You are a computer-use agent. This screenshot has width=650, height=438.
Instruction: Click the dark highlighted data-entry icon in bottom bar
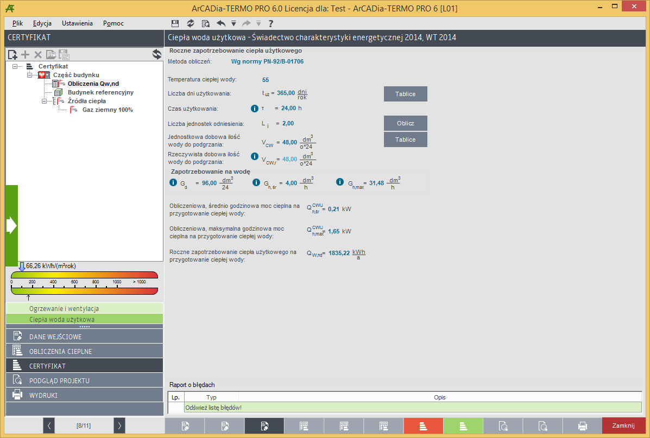(x=264, y=426)
